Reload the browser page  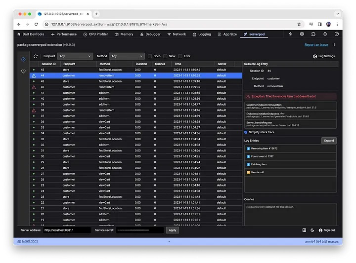click(x=36, y=24)
